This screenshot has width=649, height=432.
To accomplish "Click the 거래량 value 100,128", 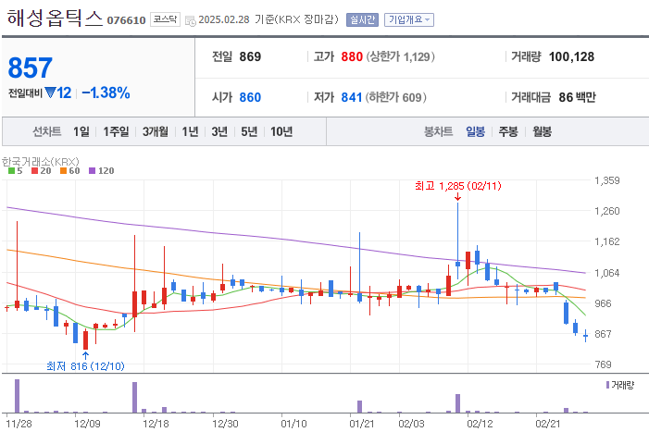I will tap(571, 56).
